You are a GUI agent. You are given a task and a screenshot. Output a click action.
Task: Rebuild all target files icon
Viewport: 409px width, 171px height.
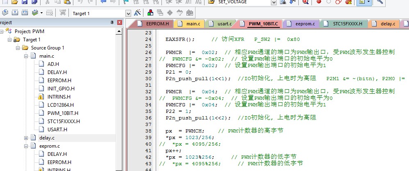tap(25, 13)
